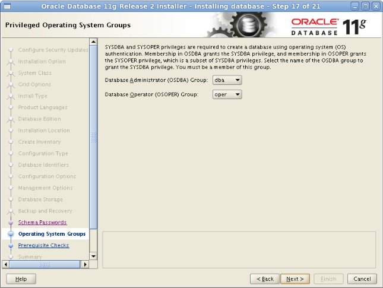Click the sidebar scroll-right arrow
This screenshot has width=383, height=288.
[x=85, y=264]
